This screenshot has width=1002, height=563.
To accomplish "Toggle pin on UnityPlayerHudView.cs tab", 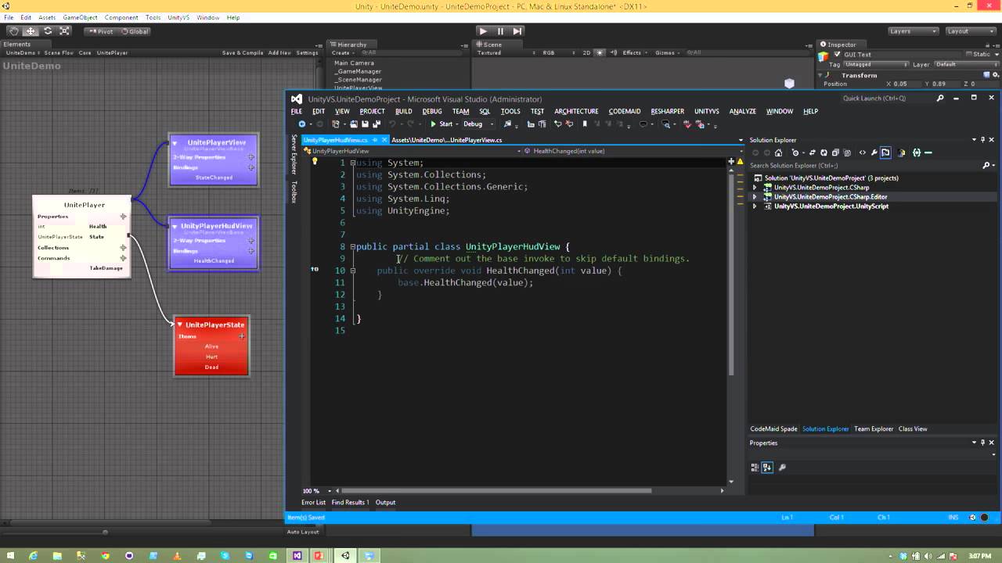I will pos(375,140).
